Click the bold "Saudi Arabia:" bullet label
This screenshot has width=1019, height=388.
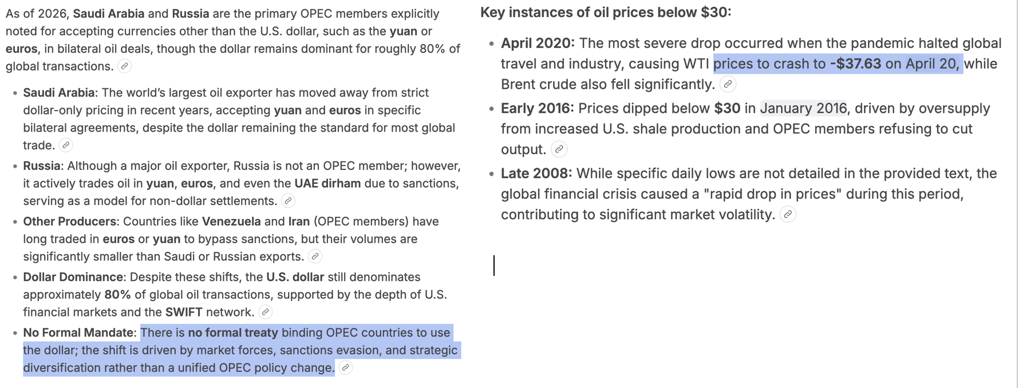(x=61, y=93)
